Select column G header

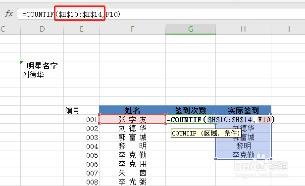coord(191,29)
